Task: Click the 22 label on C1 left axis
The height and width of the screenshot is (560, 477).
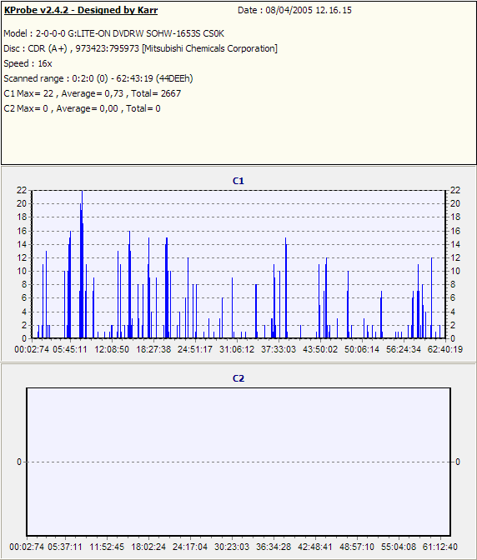Action: pyautogui.click(x=22, y=190)
